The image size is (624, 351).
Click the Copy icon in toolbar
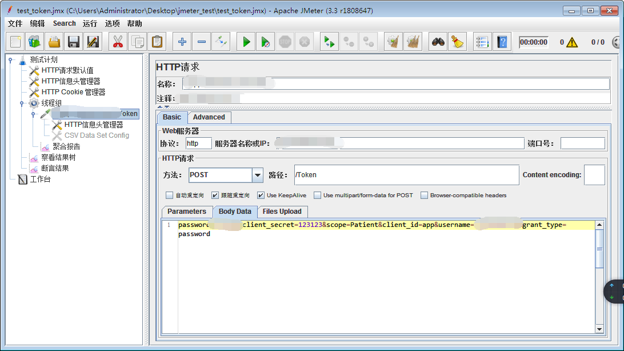(x=138, y=42)
